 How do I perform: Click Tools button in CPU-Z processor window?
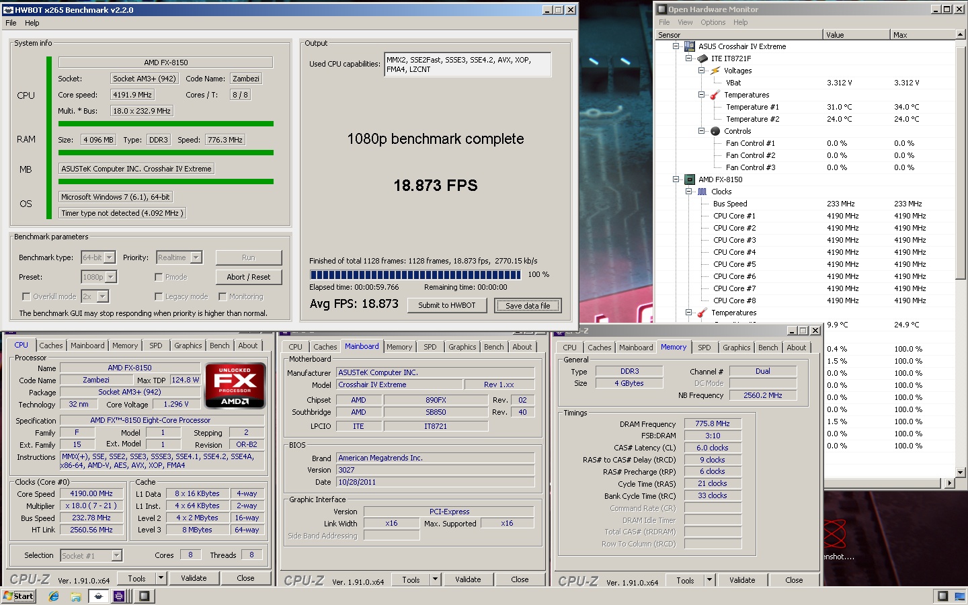click(136, 578)
